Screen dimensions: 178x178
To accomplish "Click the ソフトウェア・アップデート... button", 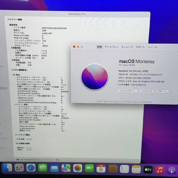I will pyautogui.click(x=154, y=91).
